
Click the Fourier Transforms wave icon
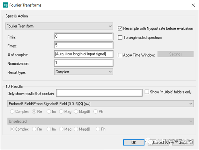5,5
